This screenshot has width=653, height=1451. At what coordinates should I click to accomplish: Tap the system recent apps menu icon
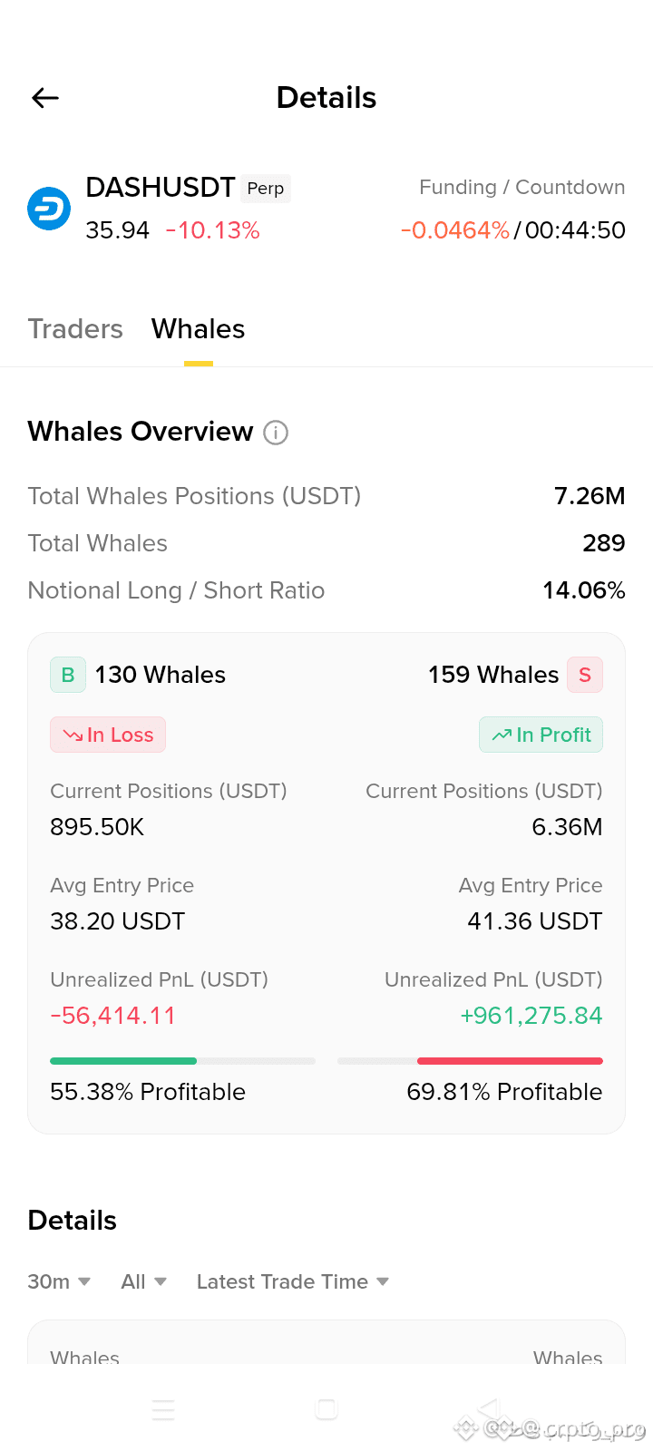pyautogui.click(x=163, y=1409)
